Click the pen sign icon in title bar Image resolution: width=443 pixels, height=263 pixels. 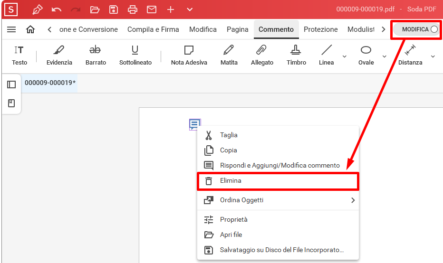coord(37,9)
